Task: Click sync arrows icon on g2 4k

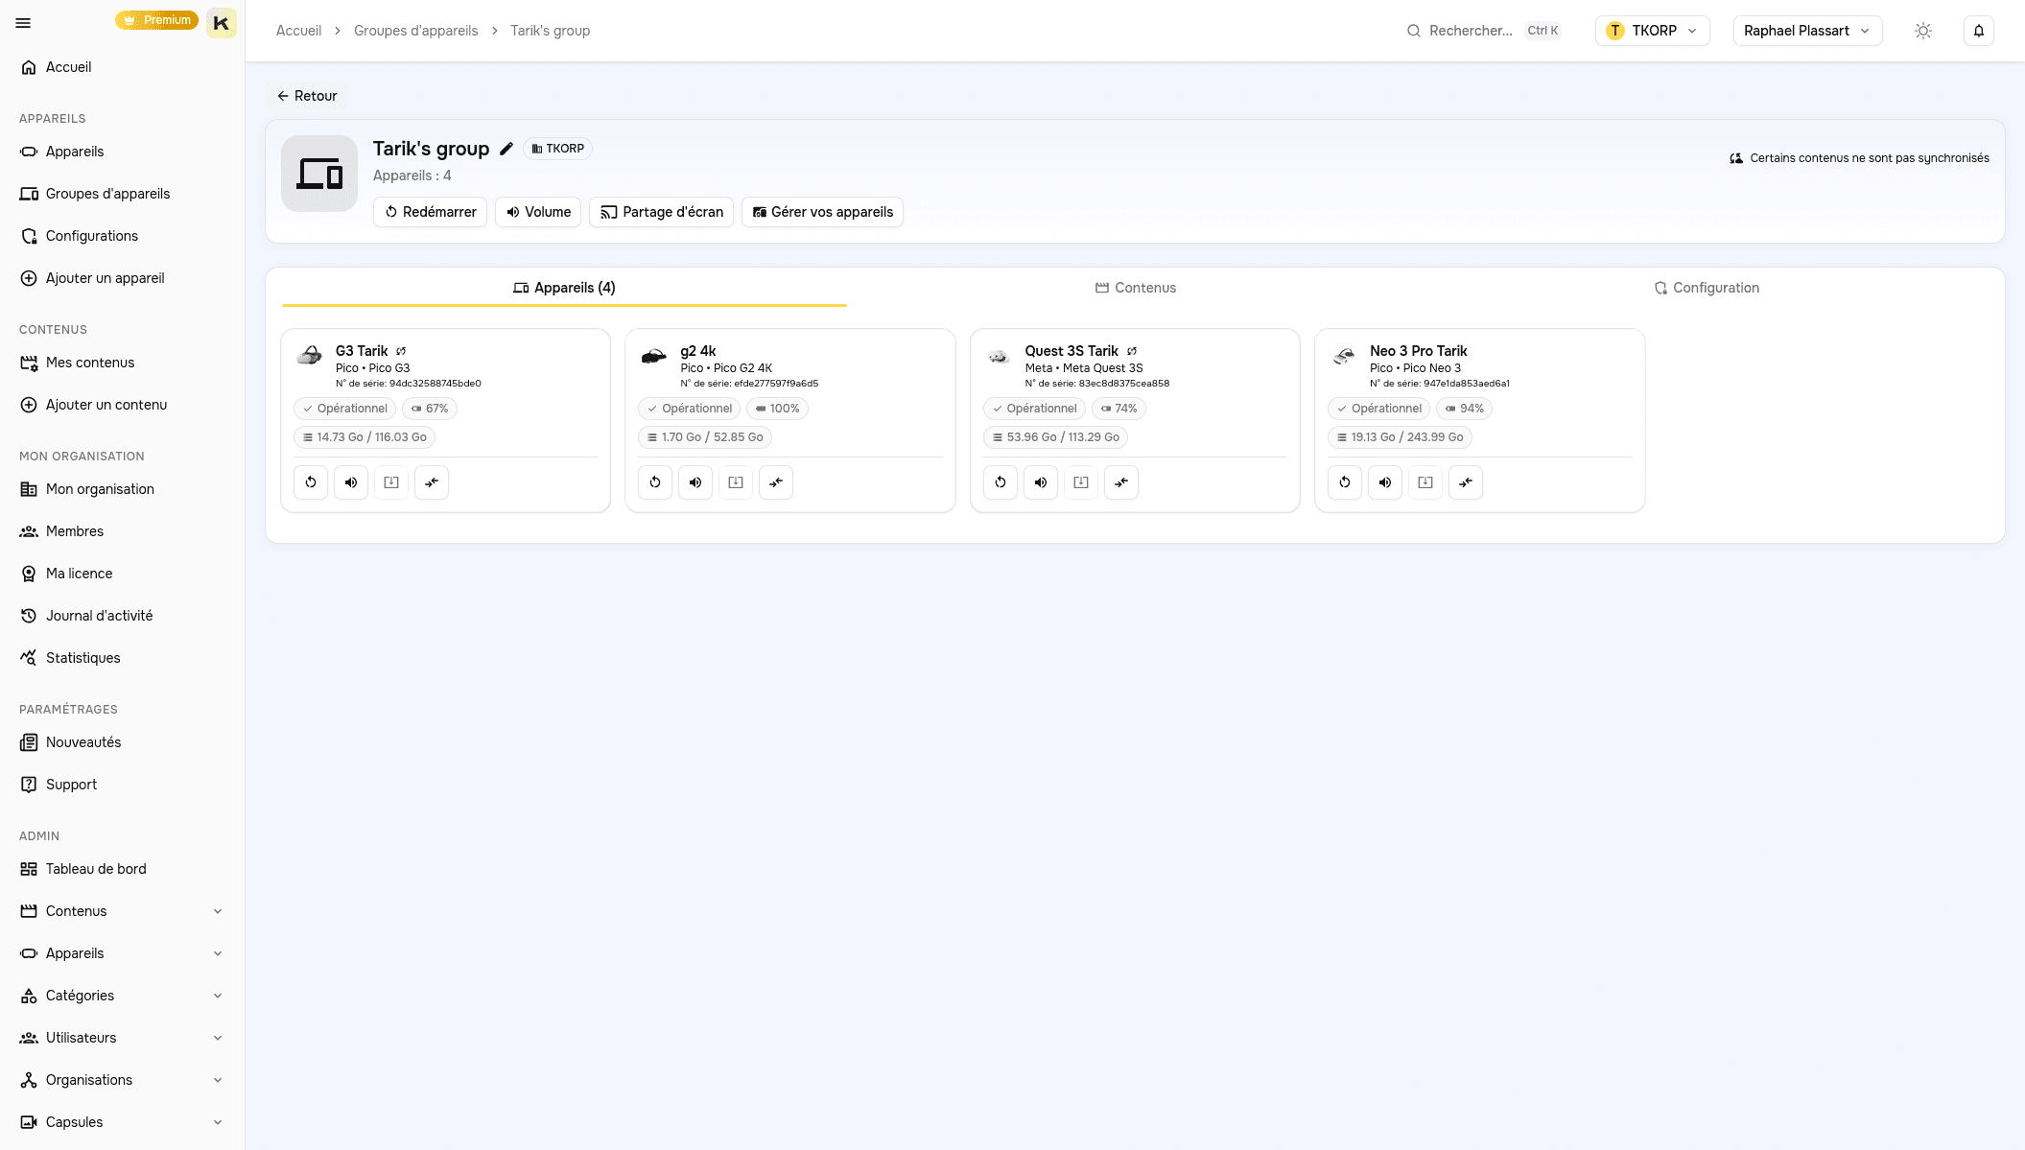Action: tap(776, 482)
